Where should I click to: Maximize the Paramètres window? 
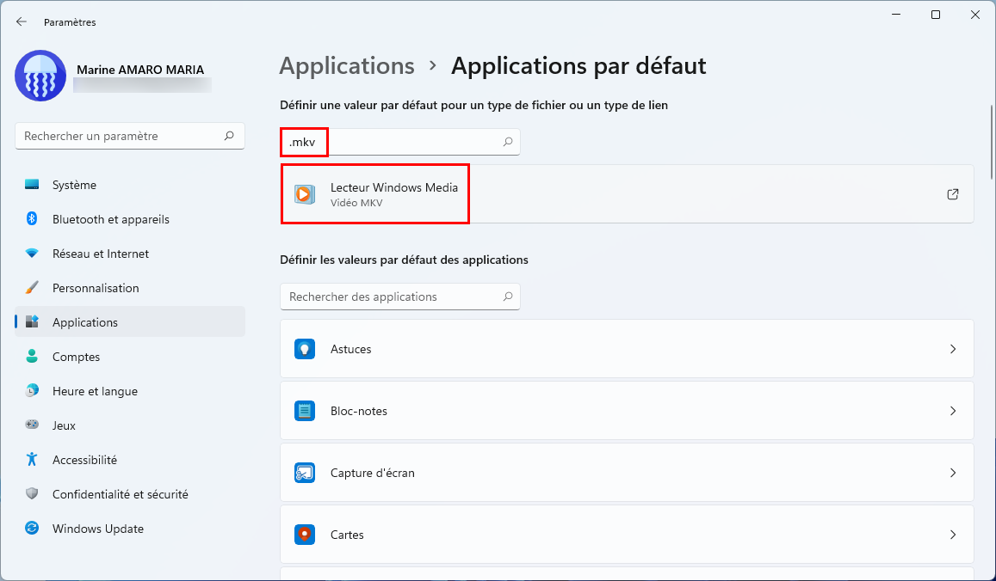[936, 15]
